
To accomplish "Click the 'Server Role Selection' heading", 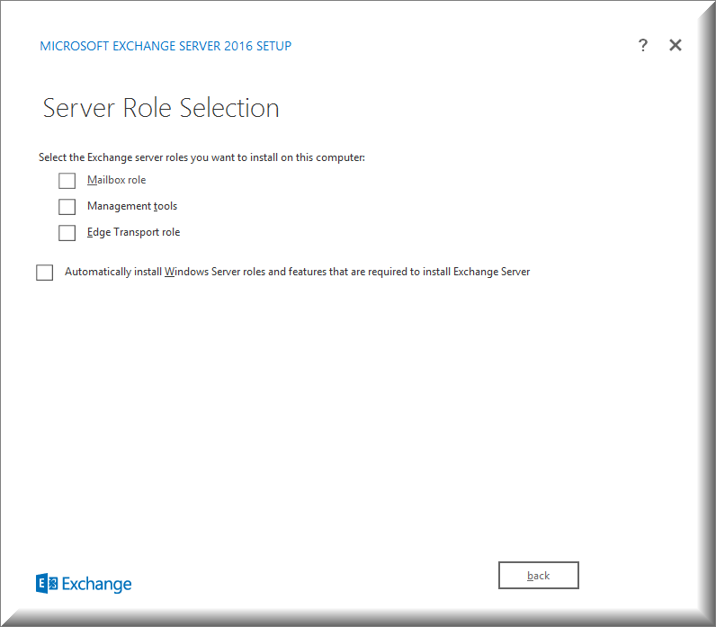I will 161,108.
